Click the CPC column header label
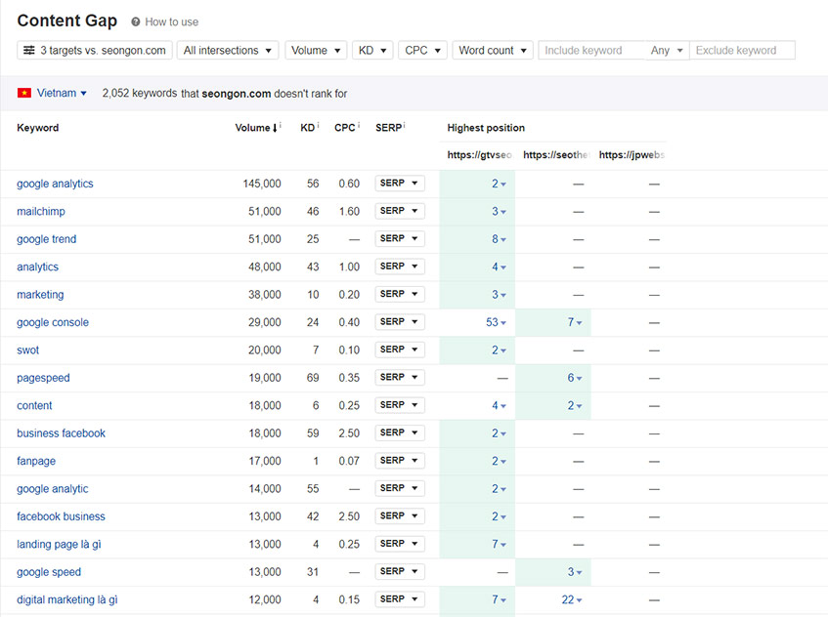Viewport: 828px width, 617px height. tap(345, 128)
